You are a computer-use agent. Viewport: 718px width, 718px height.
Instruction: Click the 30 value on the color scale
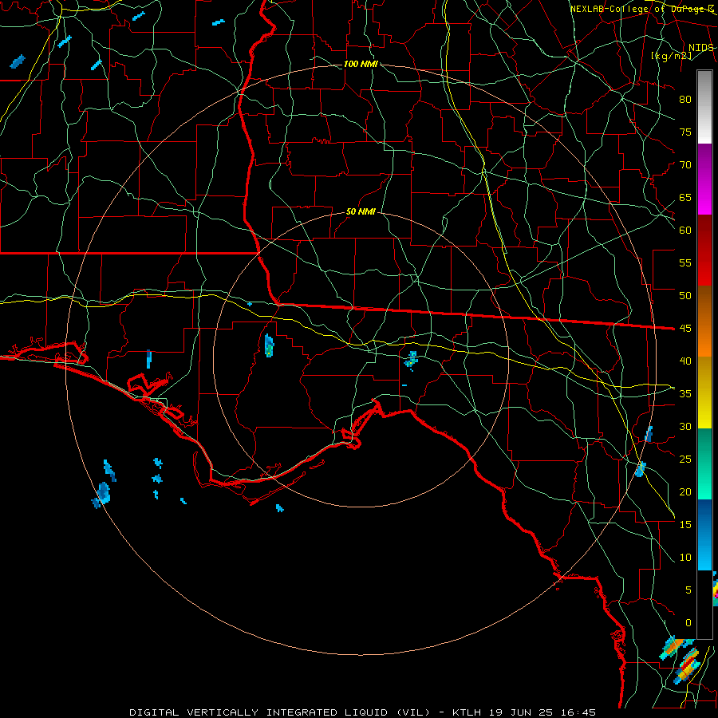685,427
